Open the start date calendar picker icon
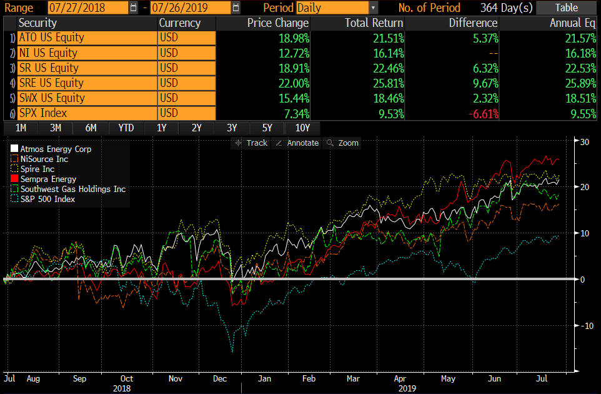The width and height of the screenshot is (601, 394). pyautogui.click(x=134, y=8)
